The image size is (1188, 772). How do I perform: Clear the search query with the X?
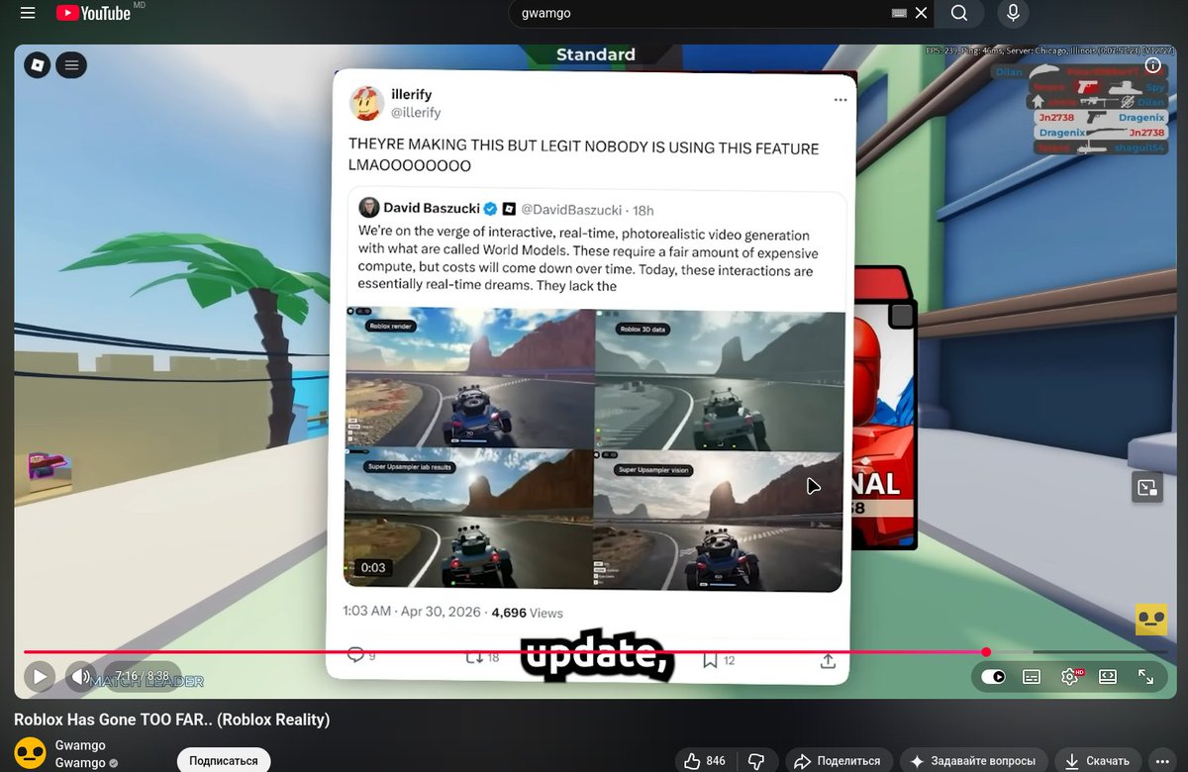pos(922,13)
